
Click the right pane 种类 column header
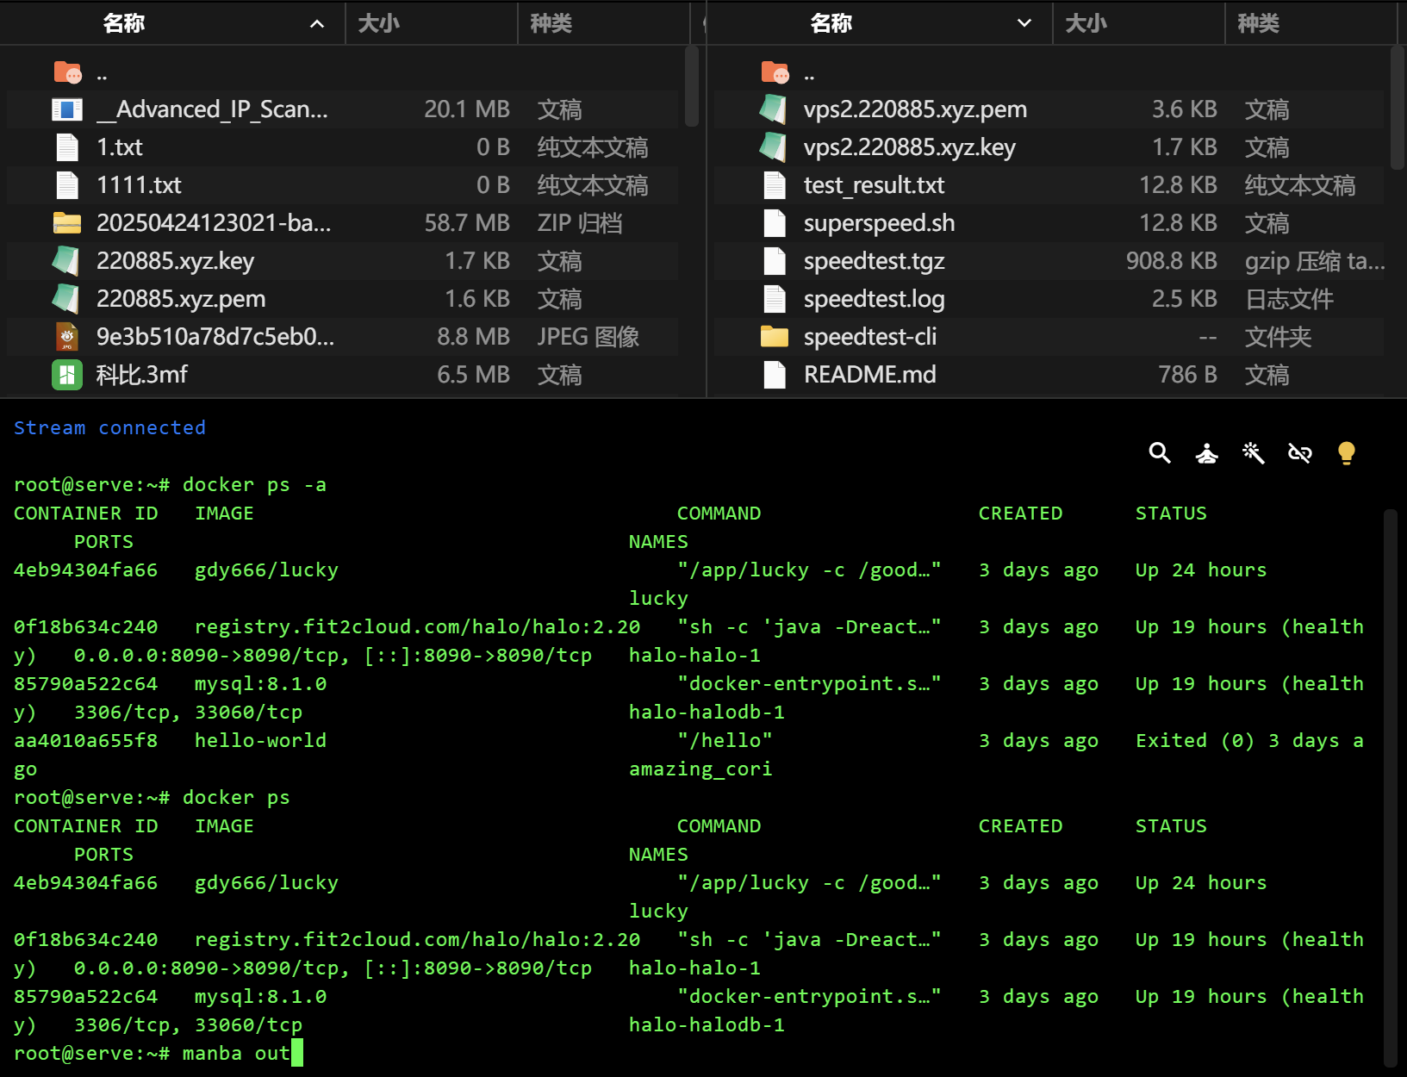tap(1258, 23)
